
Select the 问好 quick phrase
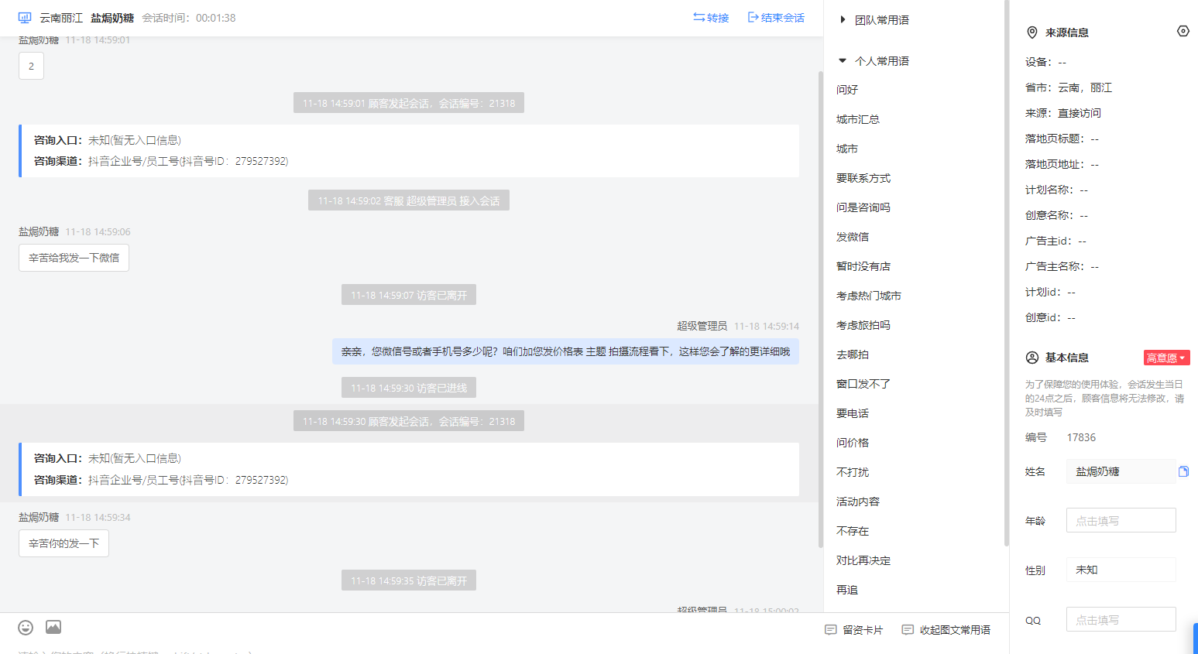(x=847, y=90)
